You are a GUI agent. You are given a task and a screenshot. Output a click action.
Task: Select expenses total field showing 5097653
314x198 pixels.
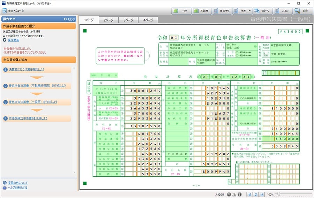(212, 164)
